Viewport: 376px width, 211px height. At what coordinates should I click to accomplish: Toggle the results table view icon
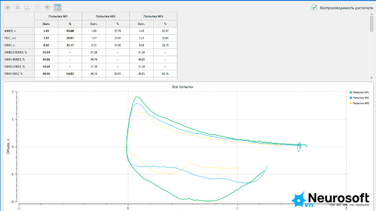(x=57, y=8)
